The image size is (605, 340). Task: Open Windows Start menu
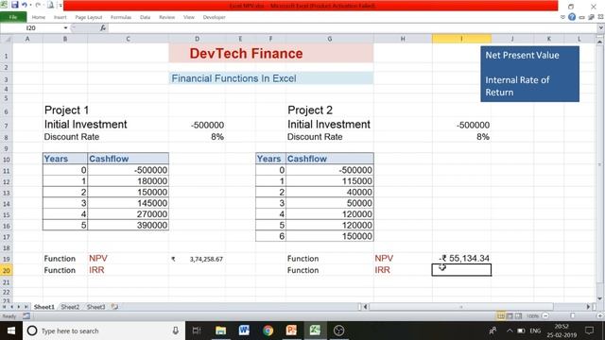pos(10,331)
